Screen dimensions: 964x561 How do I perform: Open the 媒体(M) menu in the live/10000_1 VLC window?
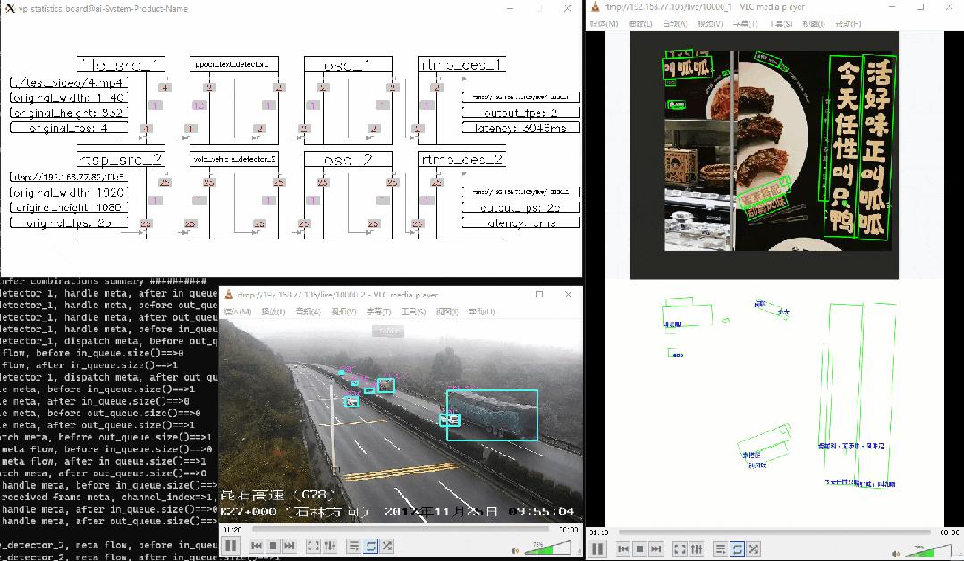[x=604, y=23]
